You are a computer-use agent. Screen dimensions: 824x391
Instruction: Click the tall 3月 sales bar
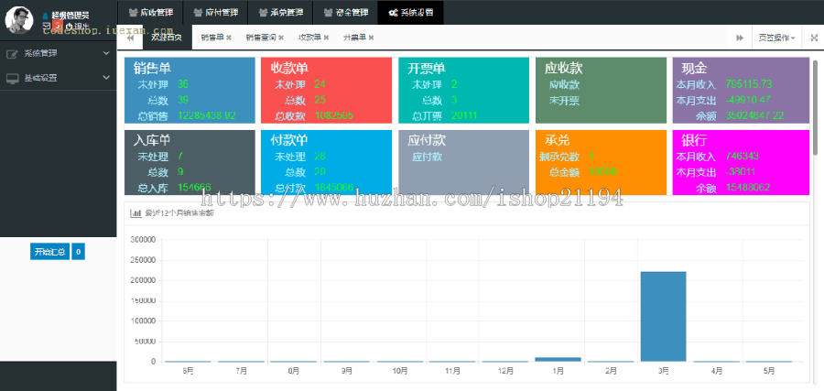coord(663,317)
